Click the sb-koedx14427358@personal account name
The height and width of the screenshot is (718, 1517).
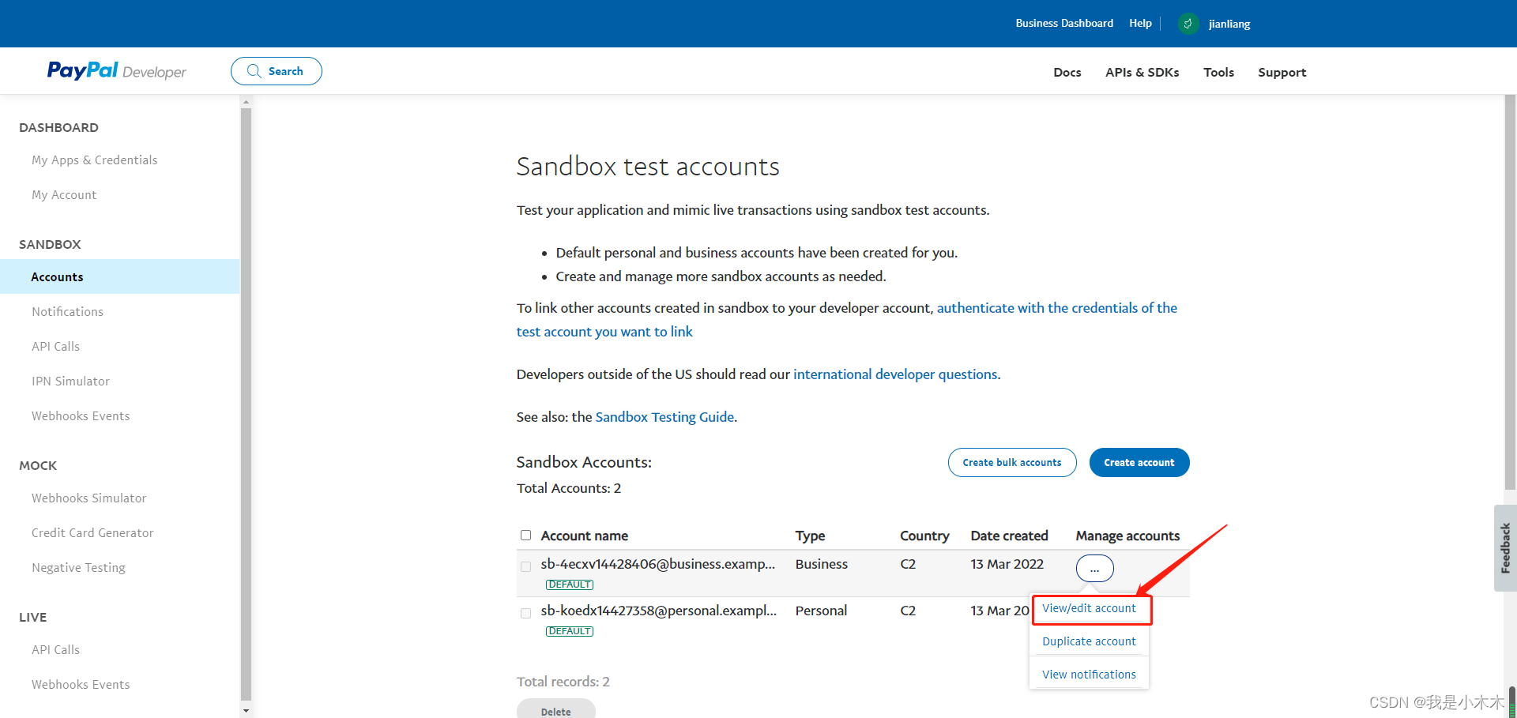[x=658, y=611]
